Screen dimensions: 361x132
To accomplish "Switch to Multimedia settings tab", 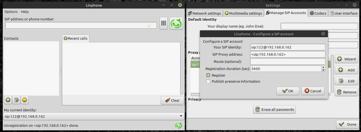I will [243, 13].
